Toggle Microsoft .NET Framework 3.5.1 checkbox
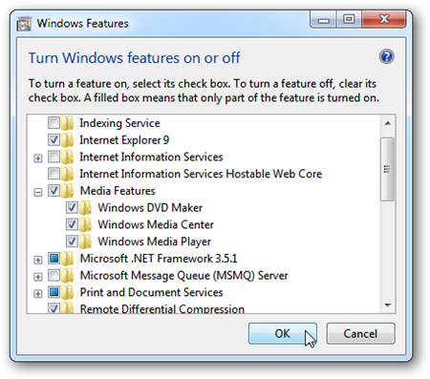The width and height of the screenshot is (430, 379). point(54,259)
